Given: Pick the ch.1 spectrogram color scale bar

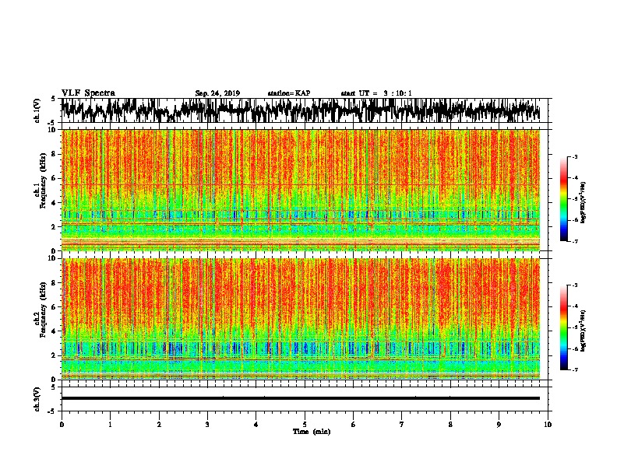Looking at the screenshot, I should click(564, 199).
